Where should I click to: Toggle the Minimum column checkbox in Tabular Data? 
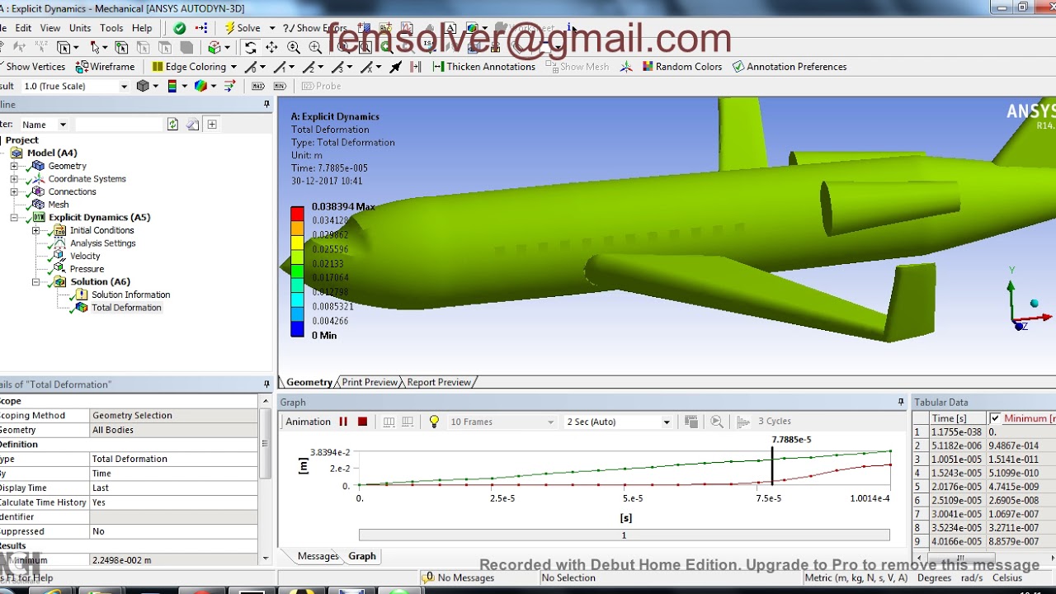(x=995, y=418)
